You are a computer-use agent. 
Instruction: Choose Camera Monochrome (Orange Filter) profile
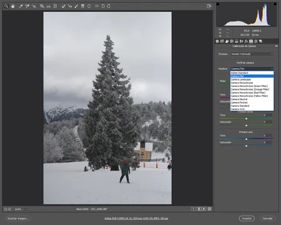click(x=252, y=89)
